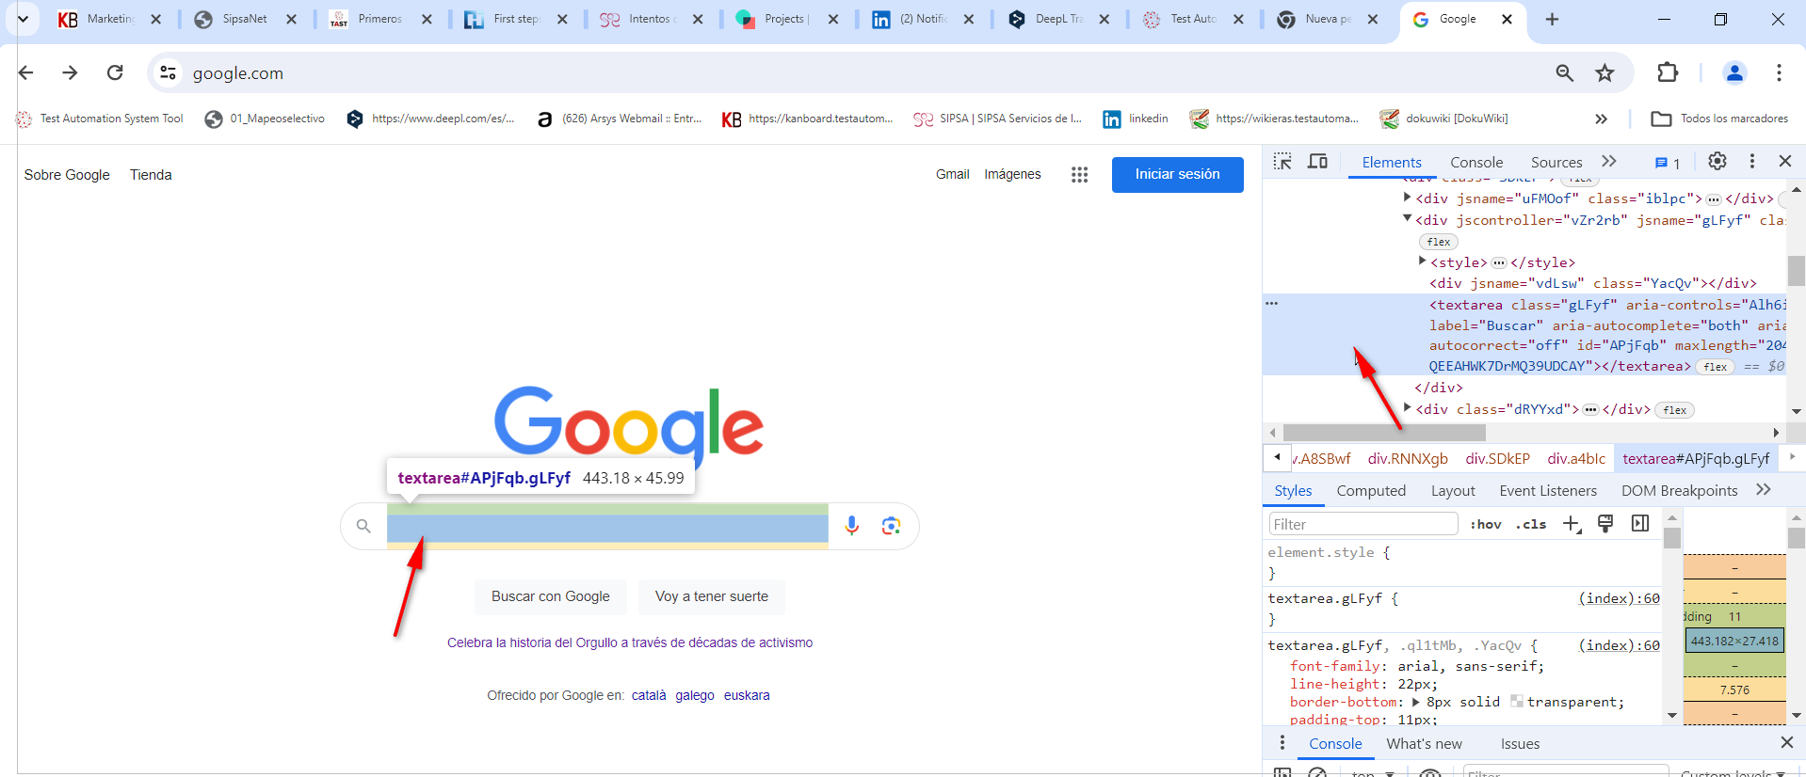Click new style rule plus icon
1806x777 pixels.
tap(1572, 524)
